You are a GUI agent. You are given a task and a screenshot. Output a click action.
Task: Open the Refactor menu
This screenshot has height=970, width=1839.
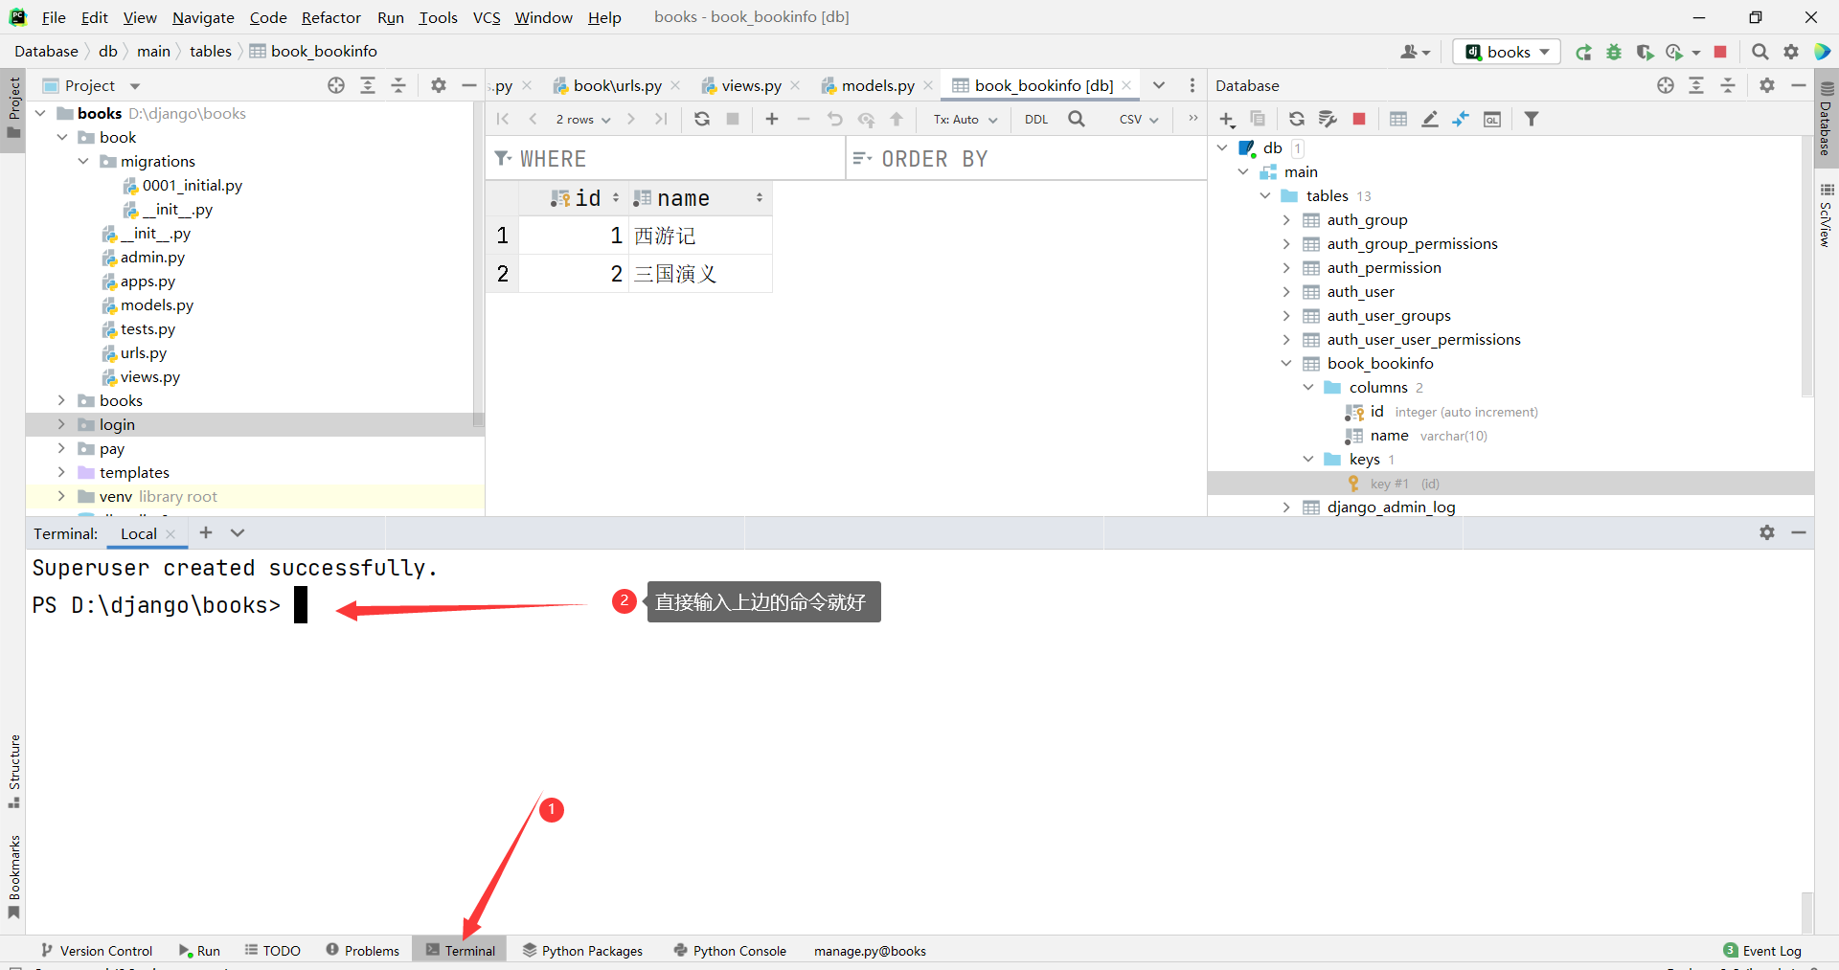point(331,17)
